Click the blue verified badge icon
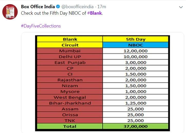The image size is (186, 133). pyautogui.click(x=58, y=7)
